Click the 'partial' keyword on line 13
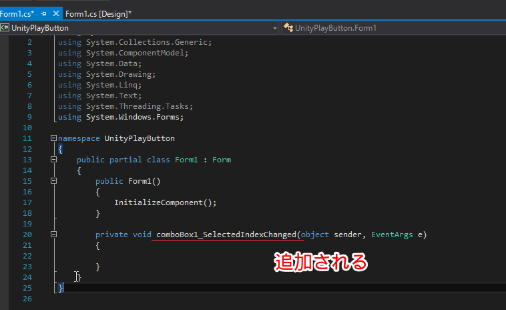506x310 pixels. (x=125, y=160)
